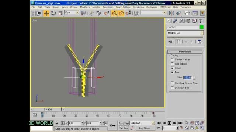Open the Schematic View icon
Viewport: 236px width, 132px height.
pyautogui.click(x=202, y=13)
